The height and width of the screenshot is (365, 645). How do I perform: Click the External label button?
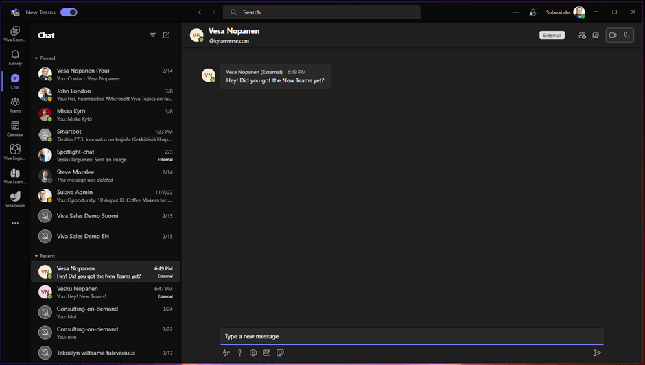click(552, 35)
